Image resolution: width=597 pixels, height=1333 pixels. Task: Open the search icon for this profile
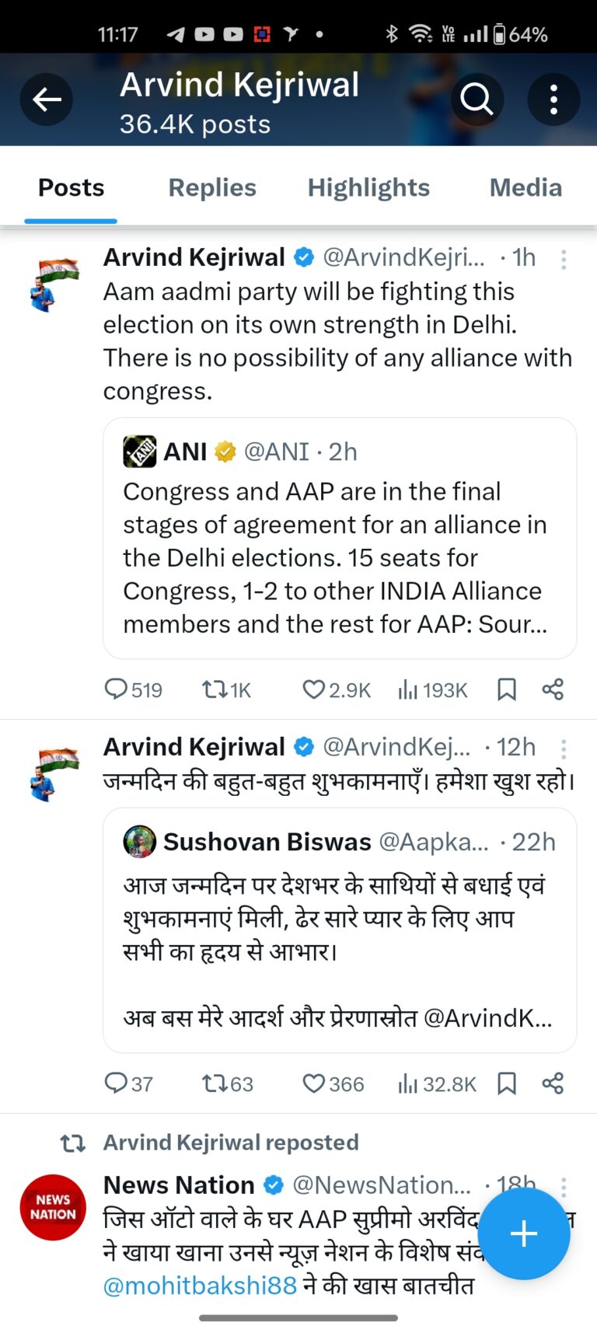pyautogui.click(x=477, y=99)
